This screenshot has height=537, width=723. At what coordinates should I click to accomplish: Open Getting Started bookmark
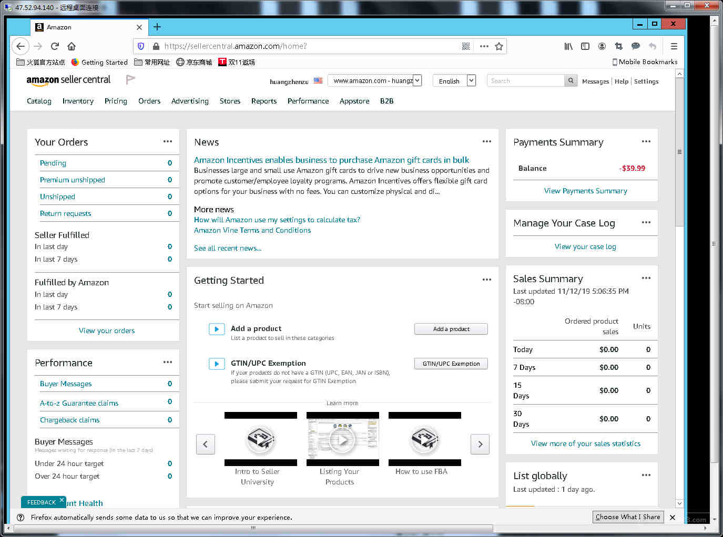point(99,62)
